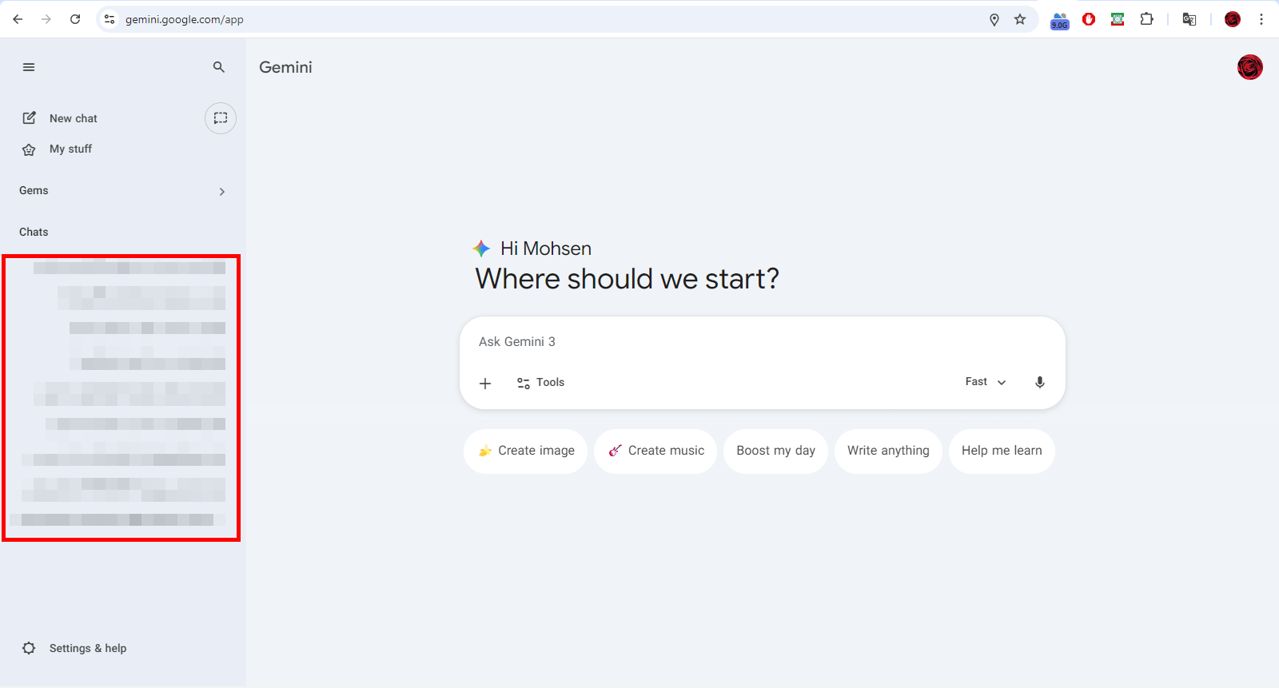Open the browser Extensions puzzle icon
This screenshot has width=1279, height=688.
coord(1146,19)
